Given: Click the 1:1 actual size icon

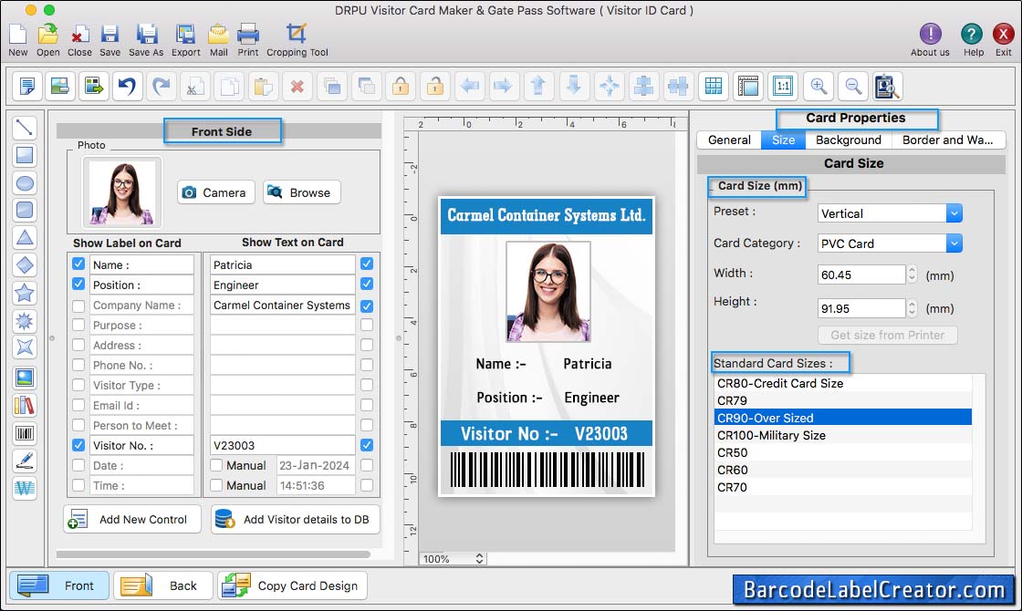Looking at the screenshot, I should (x=783, y=86).
